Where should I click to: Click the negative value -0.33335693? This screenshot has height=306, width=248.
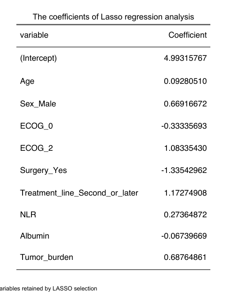184,126
